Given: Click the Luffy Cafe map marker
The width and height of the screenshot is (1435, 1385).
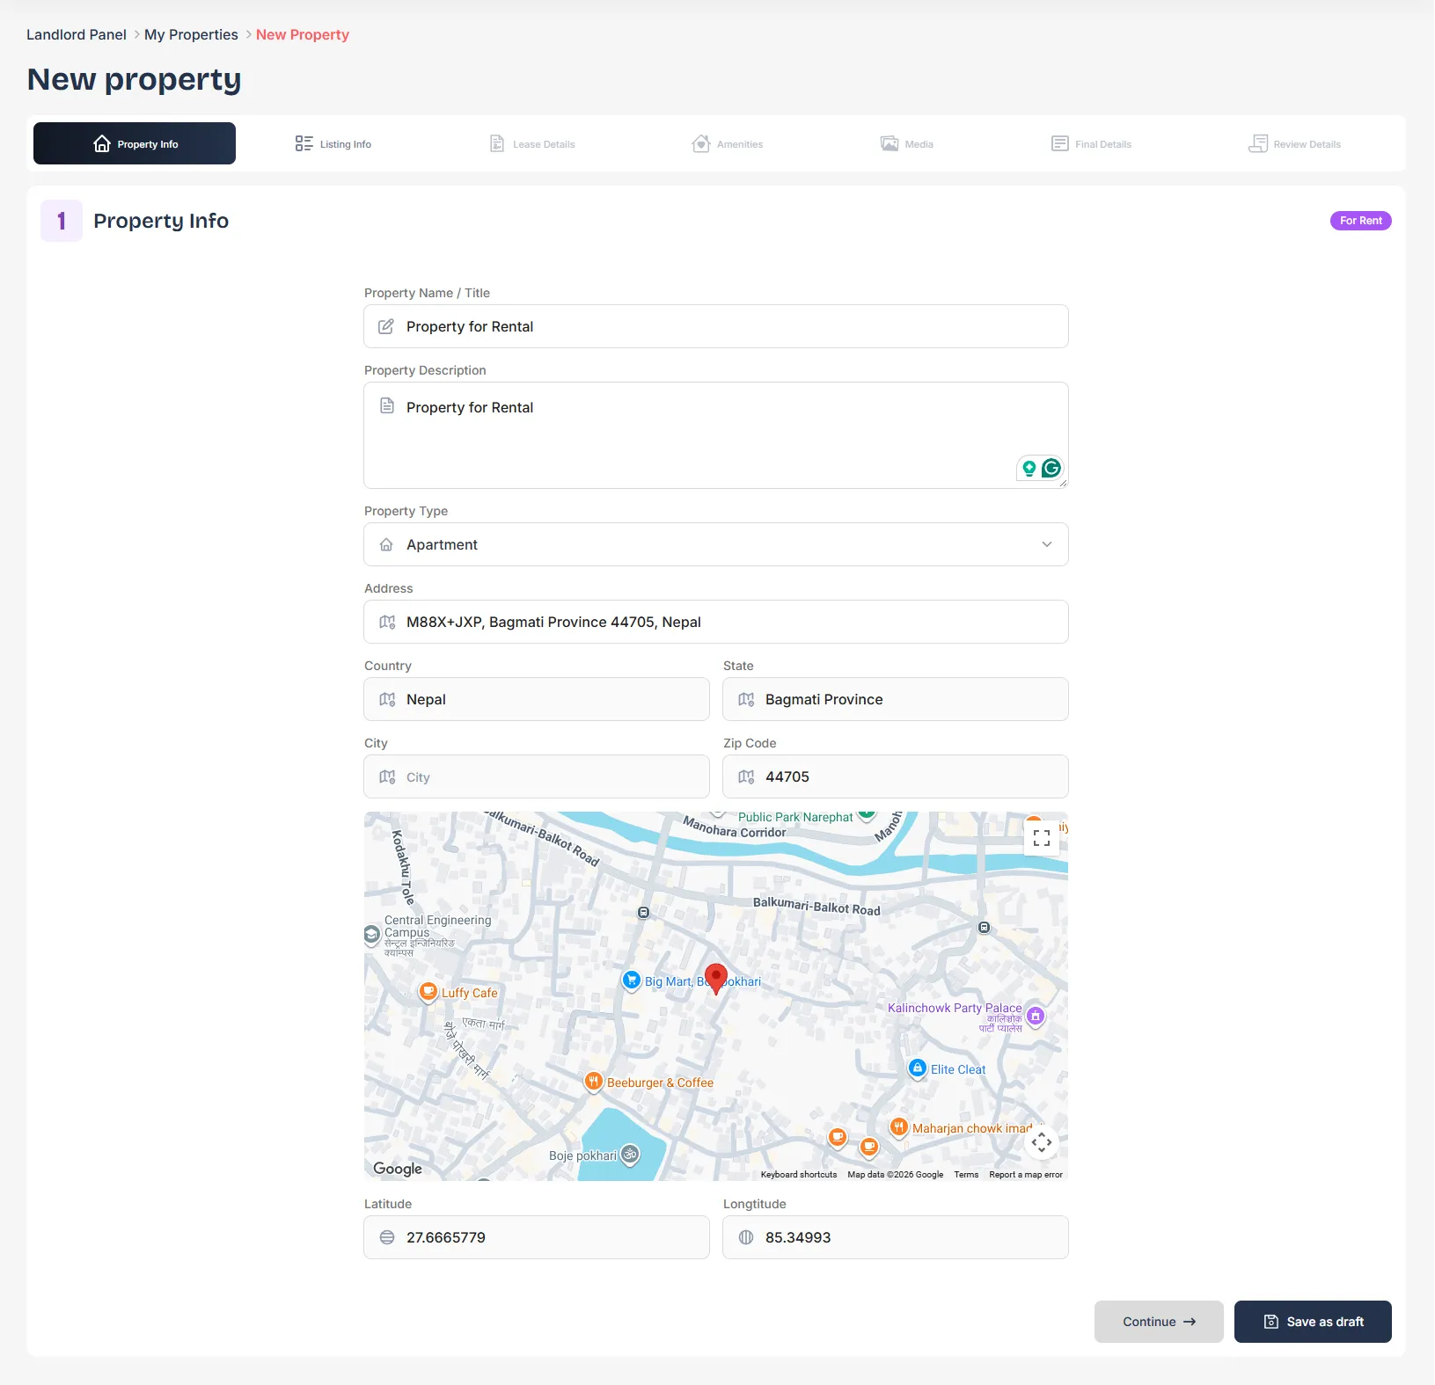Looking at the screenshot, I should [x=428, y=992].
